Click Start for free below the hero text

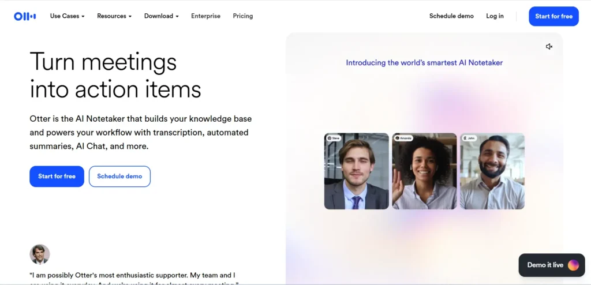point(57,177)
